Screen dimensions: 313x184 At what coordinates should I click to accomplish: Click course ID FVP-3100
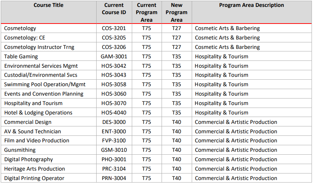[x=114, y=141]
